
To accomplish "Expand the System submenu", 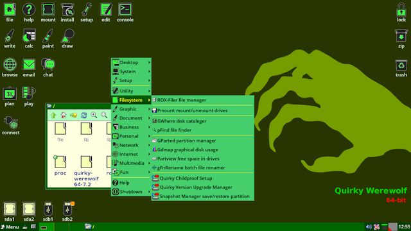I will [131, 71].
